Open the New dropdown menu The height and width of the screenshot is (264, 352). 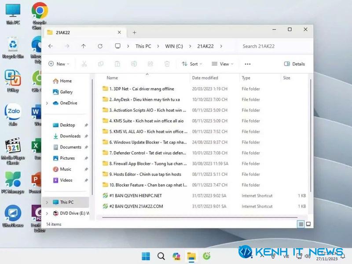(x=59, y=64)
